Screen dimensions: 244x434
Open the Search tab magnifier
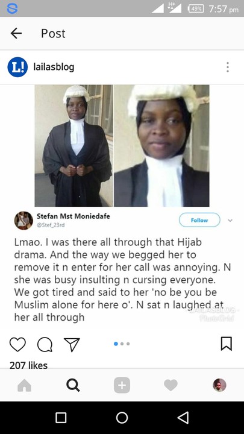(73, 385)
